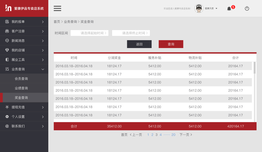Go to 下一页 next page
Screen dimensions: 262x152
click(x=186, y=135)
